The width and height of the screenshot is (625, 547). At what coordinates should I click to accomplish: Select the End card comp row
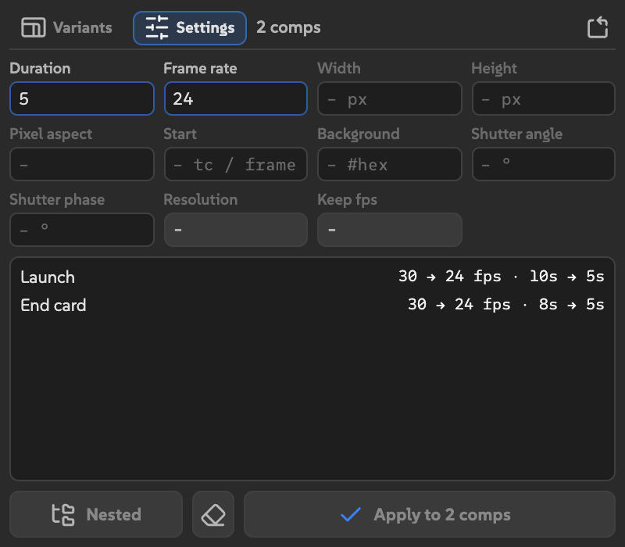pos(312,305)
